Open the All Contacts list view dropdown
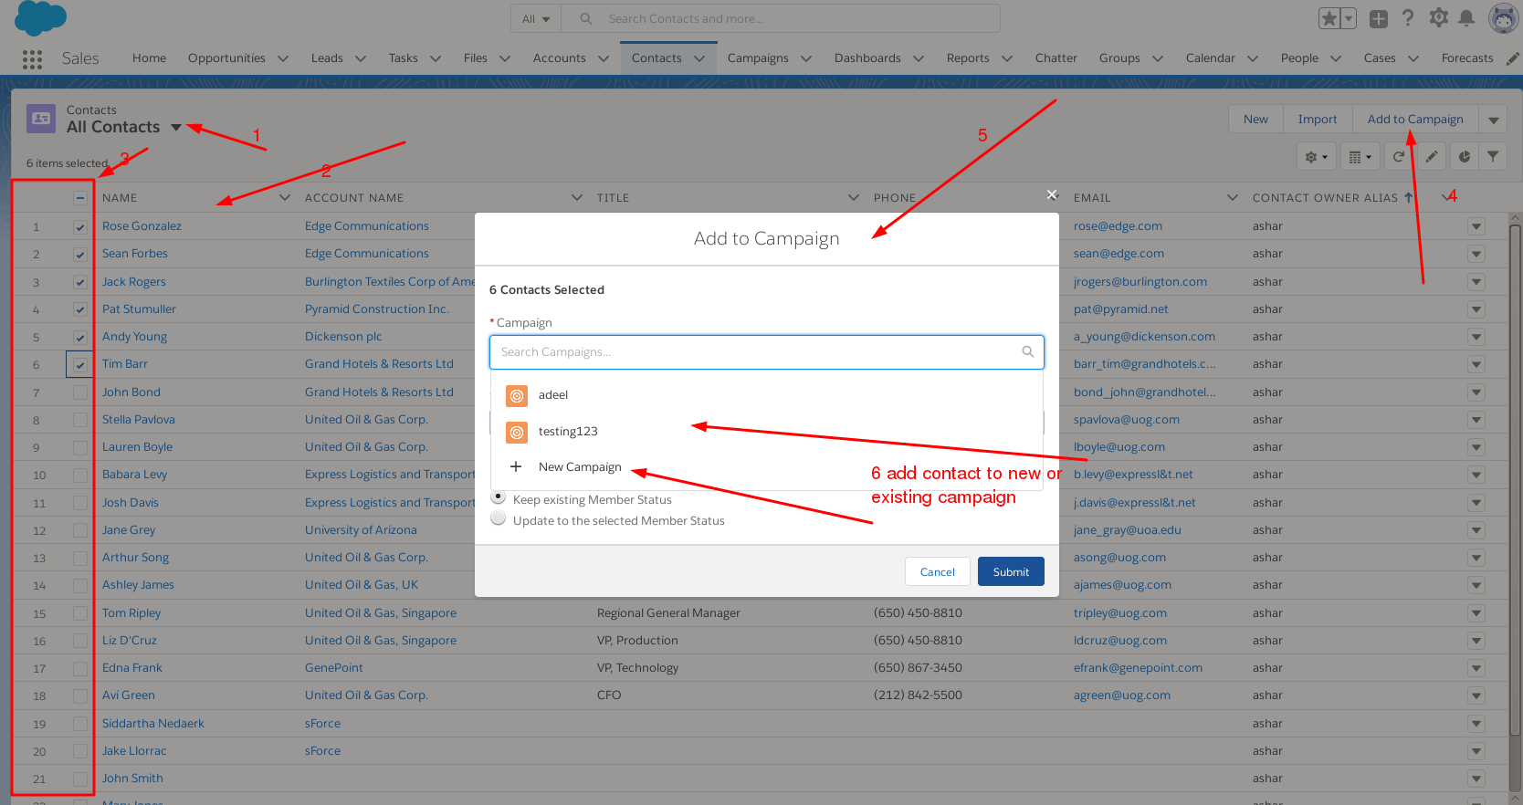The width and height of the screenshot is (1523, 805). tap(176, 128)
